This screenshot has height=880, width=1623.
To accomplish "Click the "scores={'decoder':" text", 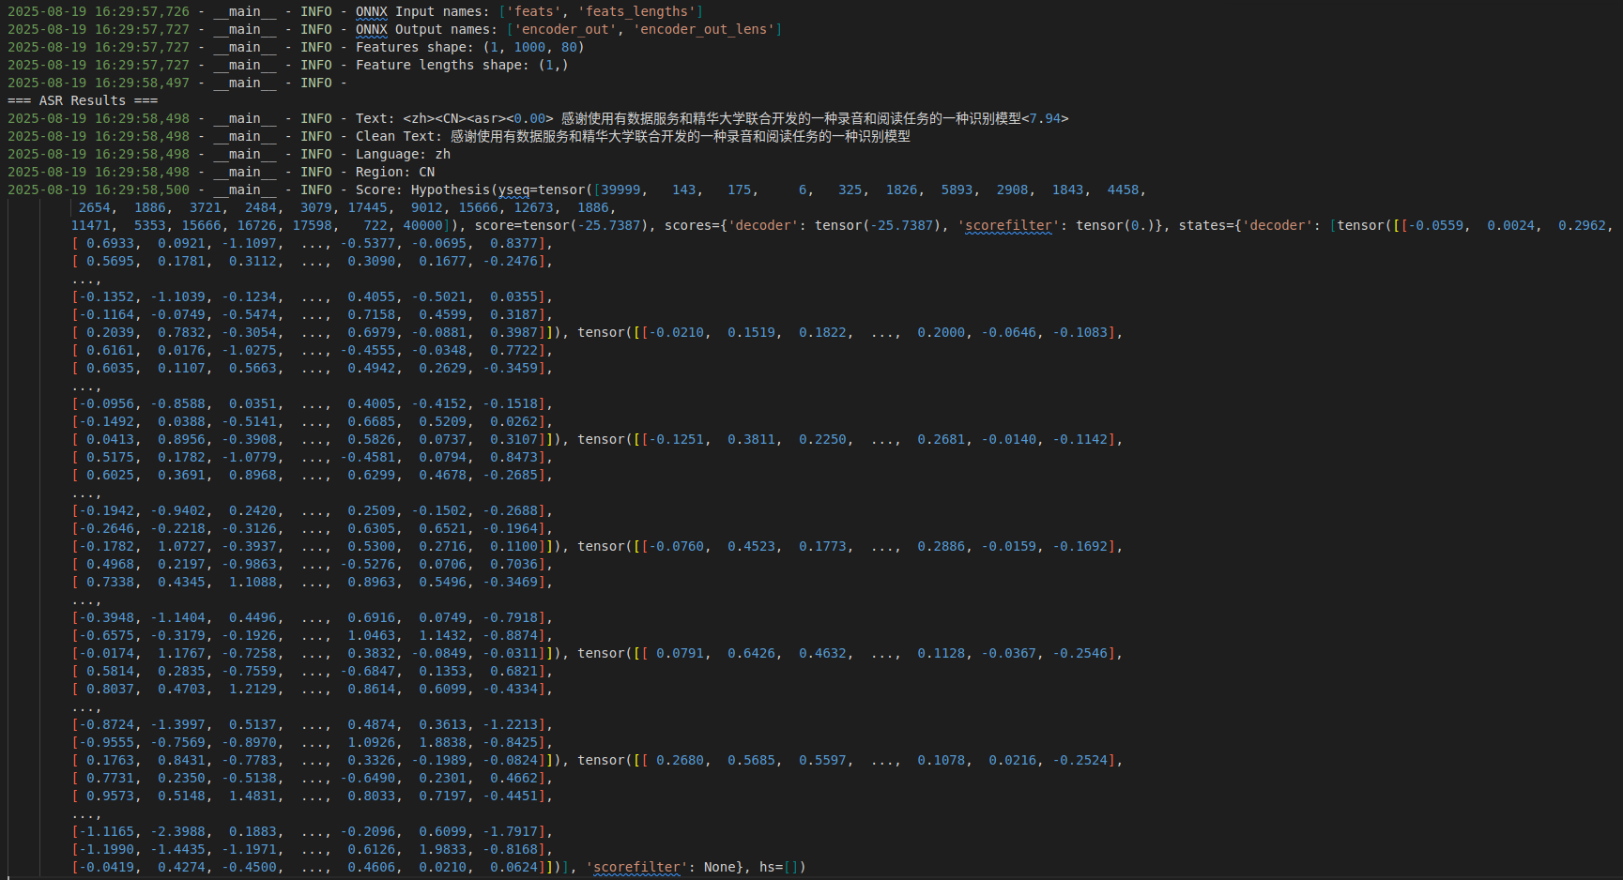I will point(735,225).
